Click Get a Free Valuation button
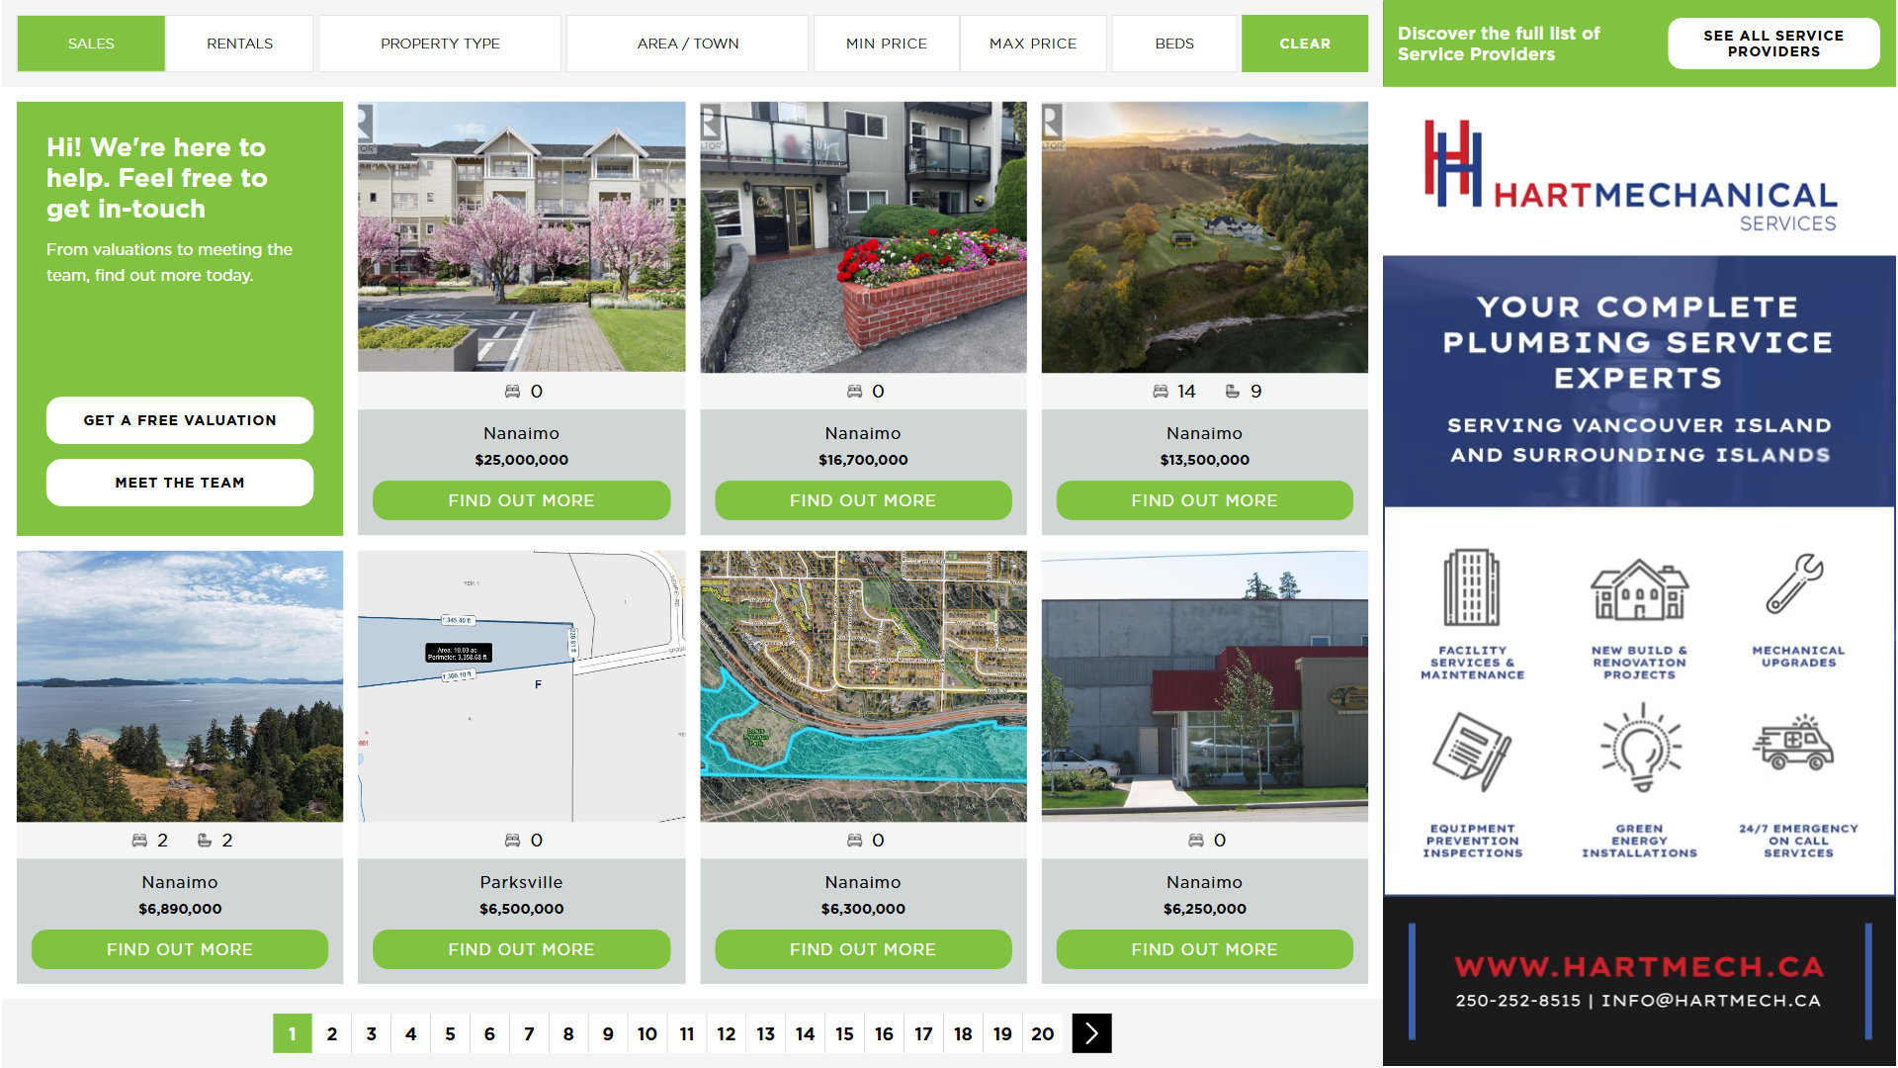This screenshot has width=1898, height=1068. click(x=180, y=420)
